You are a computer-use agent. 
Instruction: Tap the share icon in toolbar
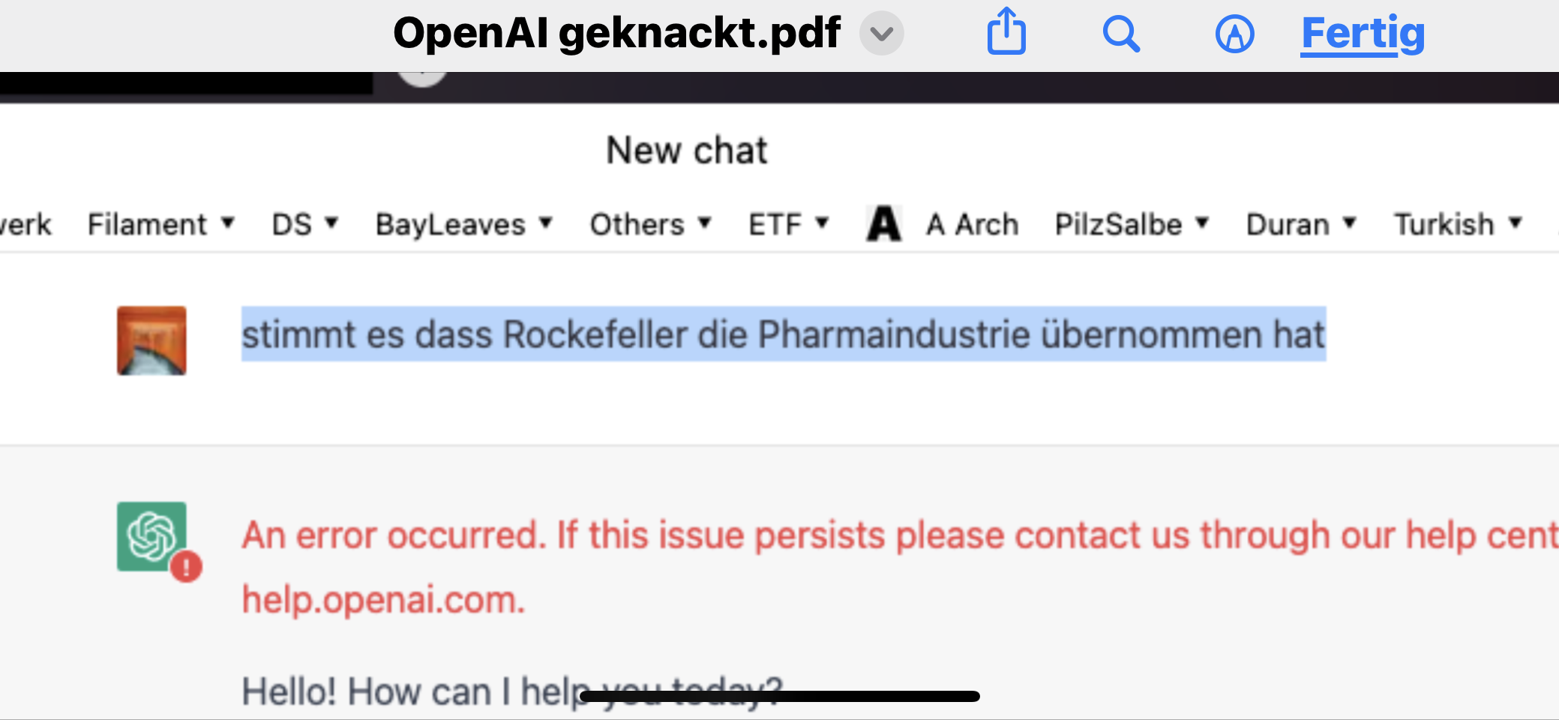click(x=1006, y=32)
